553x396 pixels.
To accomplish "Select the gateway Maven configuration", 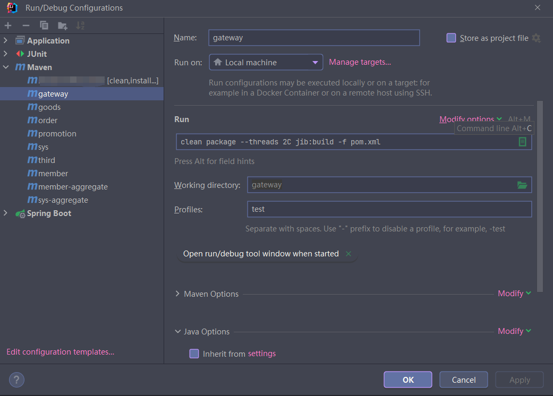I will click(x=82, y=94).
